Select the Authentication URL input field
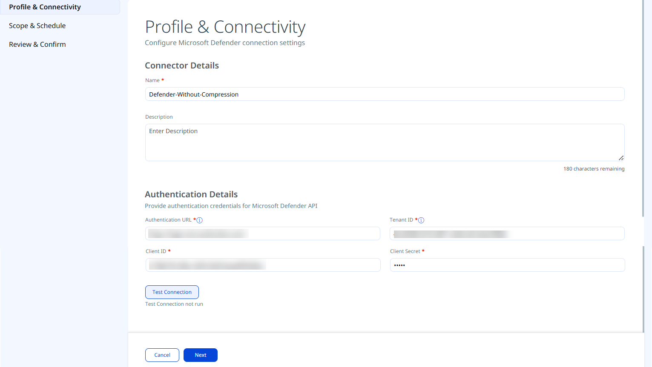 (263, 233)
